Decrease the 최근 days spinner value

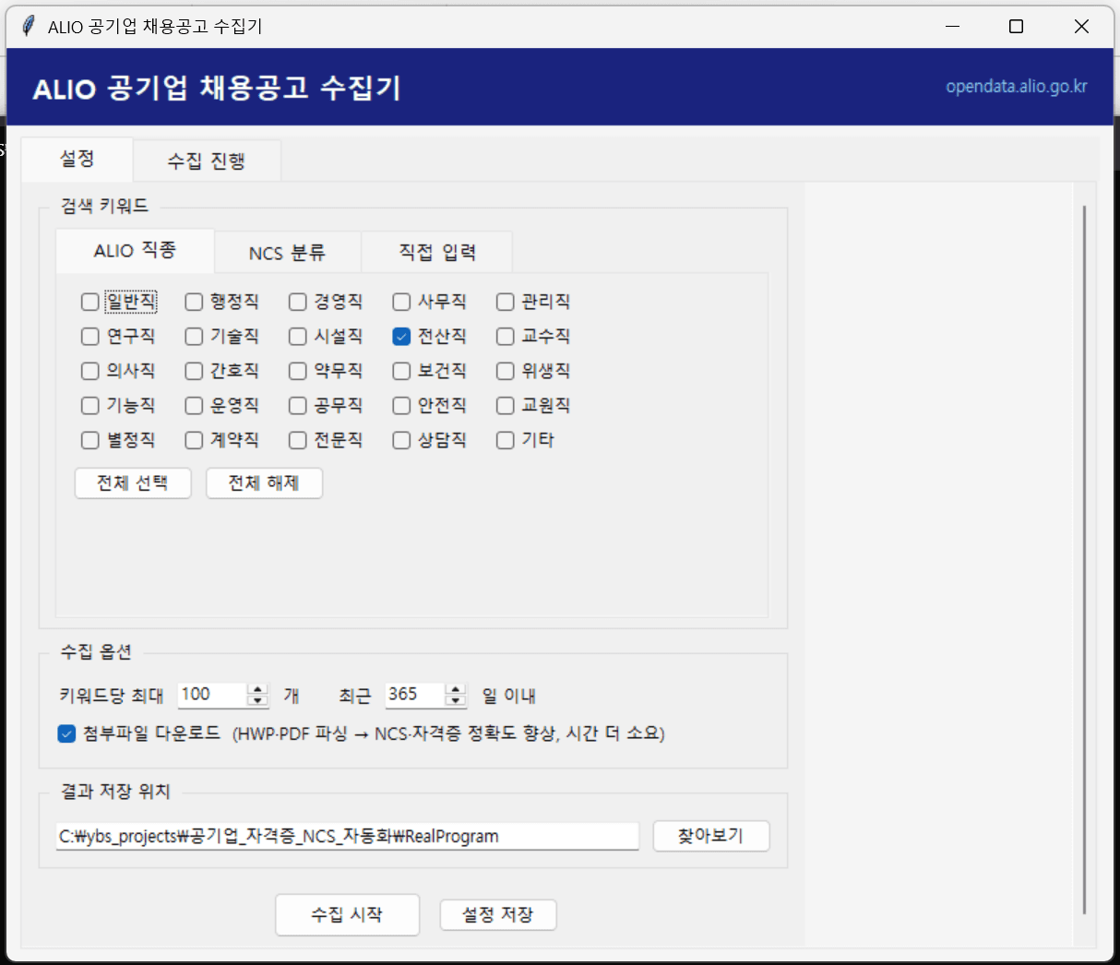pyautogui.click(x=456, y=700)
